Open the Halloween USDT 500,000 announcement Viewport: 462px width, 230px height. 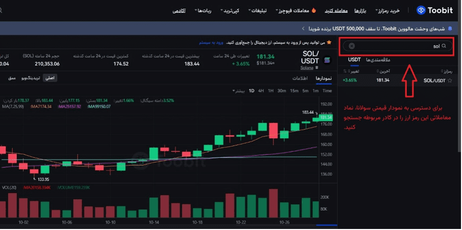[377, 29]
